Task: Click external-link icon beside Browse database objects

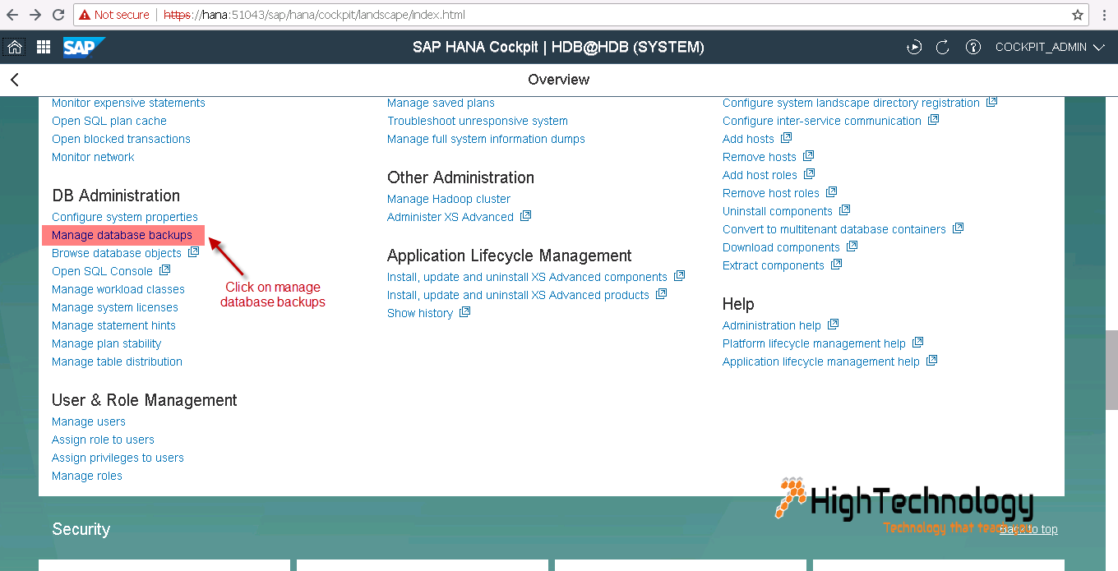Action: click(x=194, y=252)
